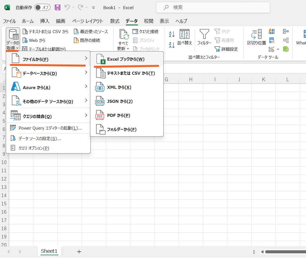Open the Undo history dropdown arrow

[x=73, y=7]
